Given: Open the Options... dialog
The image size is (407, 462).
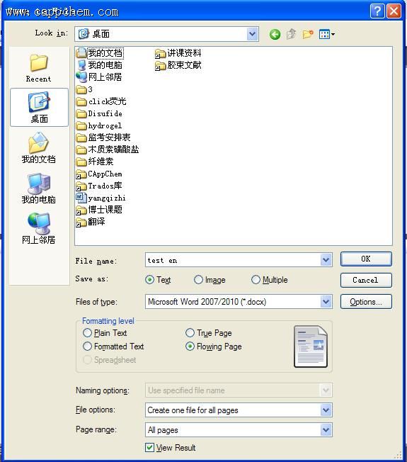Looking at the screenshot, I should [366, 302].
